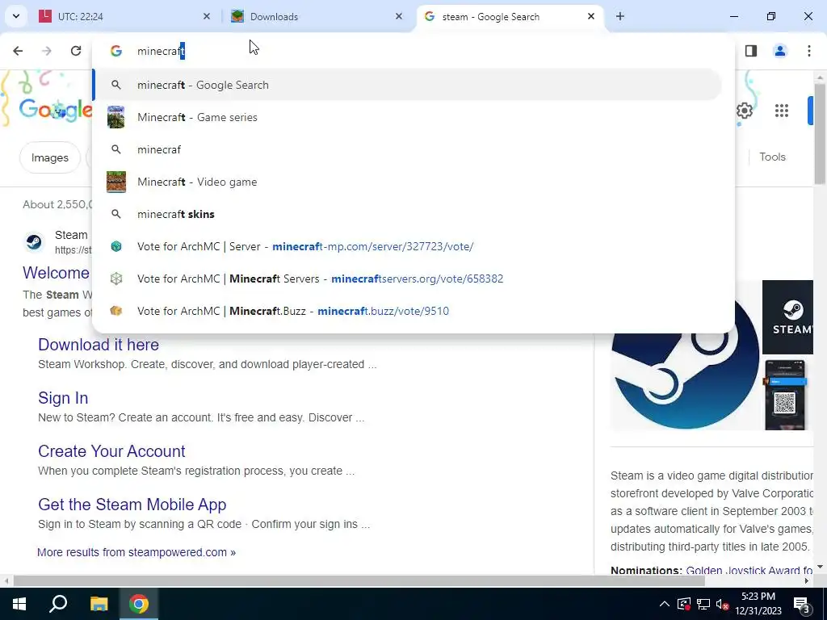Click the vertical page scrollbar
This screenshot has height=620, width=827.
(x=820, y=134)
